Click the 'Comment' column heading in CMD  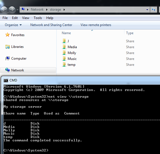pyautogui.click(x=72, y=113)
